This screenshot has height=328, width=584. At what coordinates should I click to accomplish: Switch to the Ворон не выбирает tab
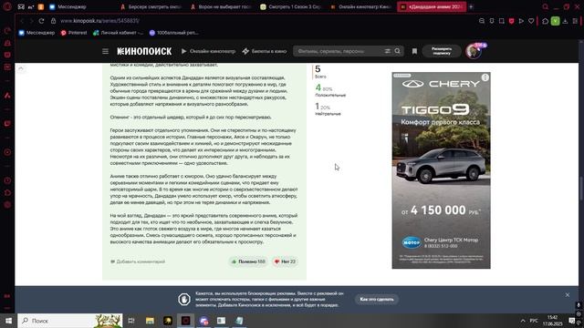click(221, 6)
